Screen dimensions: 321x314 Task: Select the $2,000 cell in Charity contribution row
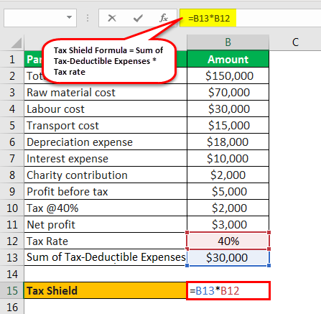pyautogui.click(x=228, y=175)
